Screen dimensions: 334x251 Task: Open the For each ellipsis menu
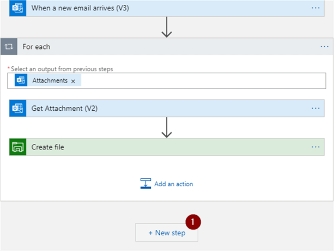324,47
